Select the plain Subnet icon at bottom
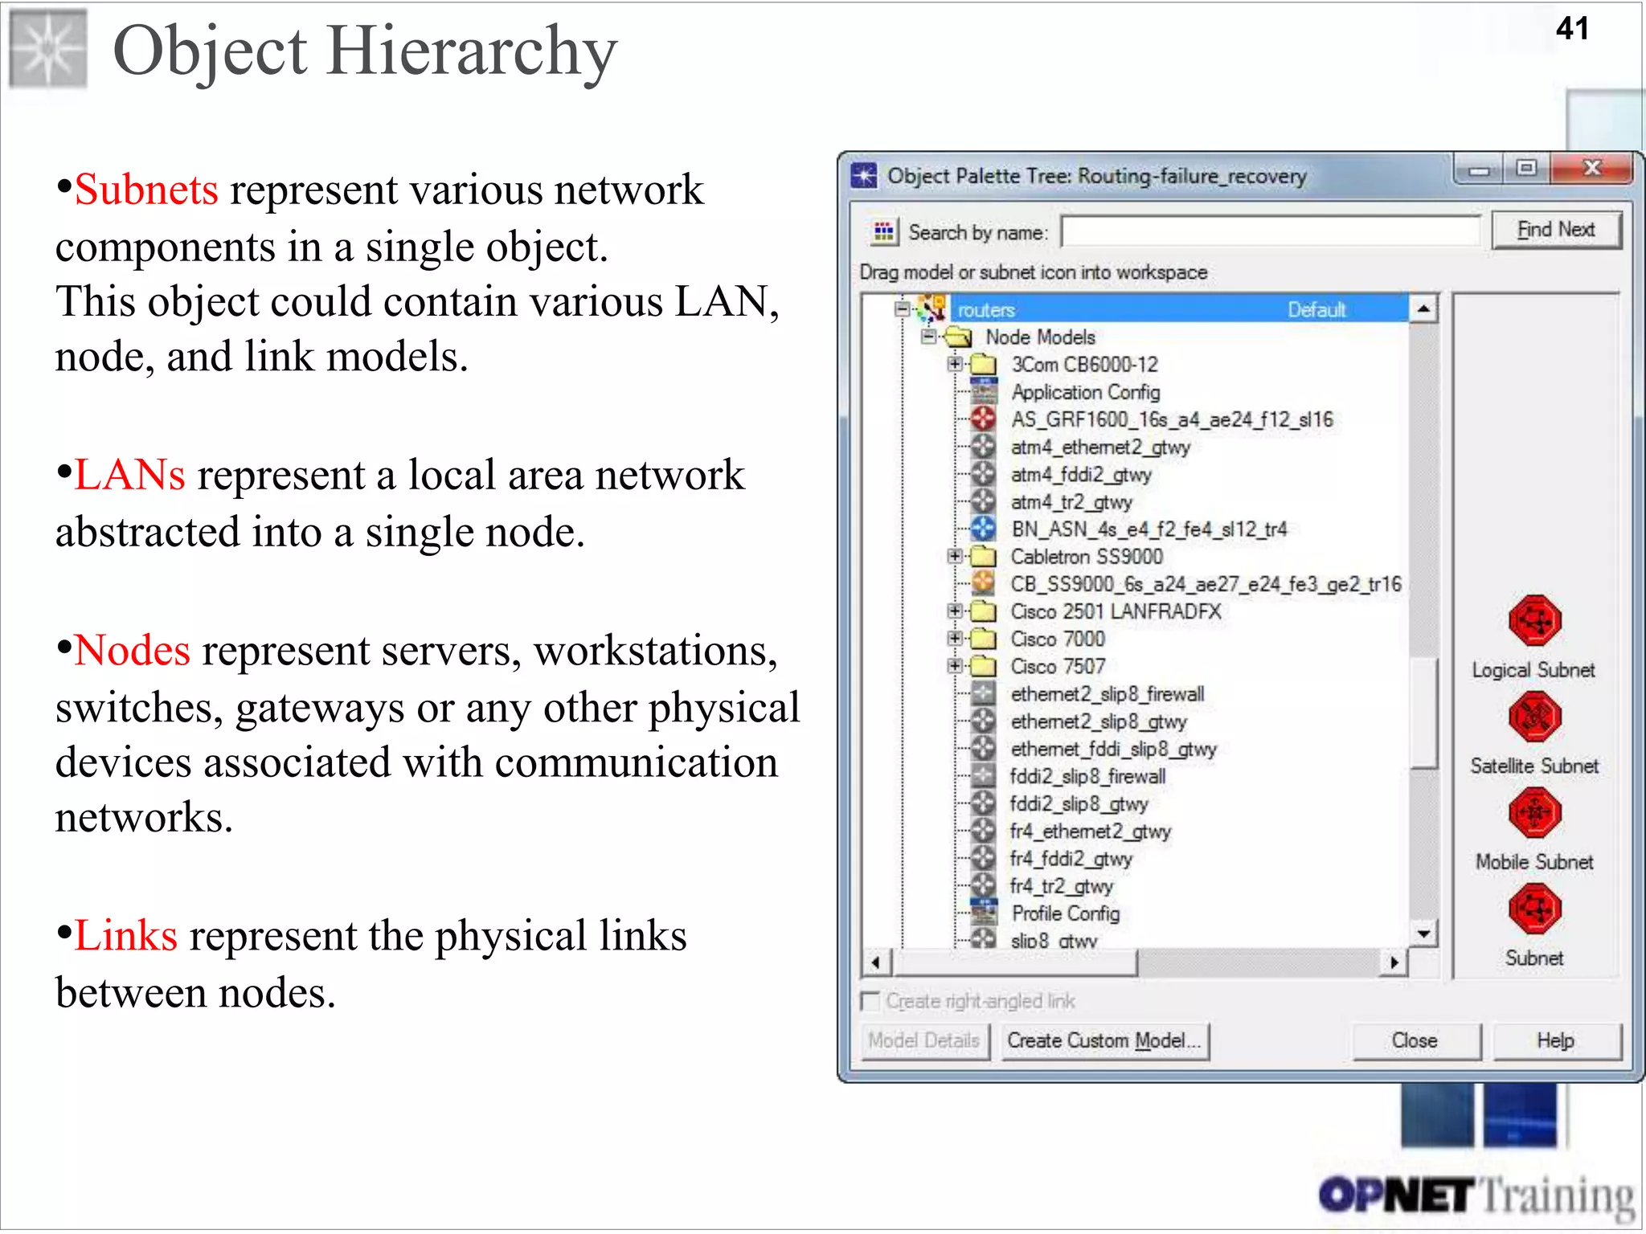 pyautogui.click(x=1534, y=909)
